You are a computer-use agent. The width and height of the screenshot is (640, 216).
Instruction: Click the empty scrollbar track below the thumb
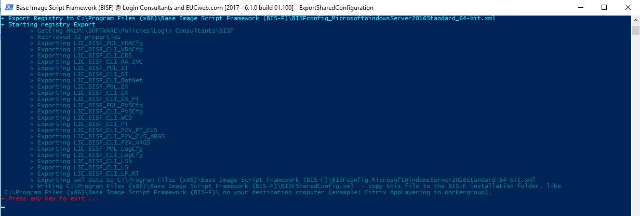click(635, 124)
